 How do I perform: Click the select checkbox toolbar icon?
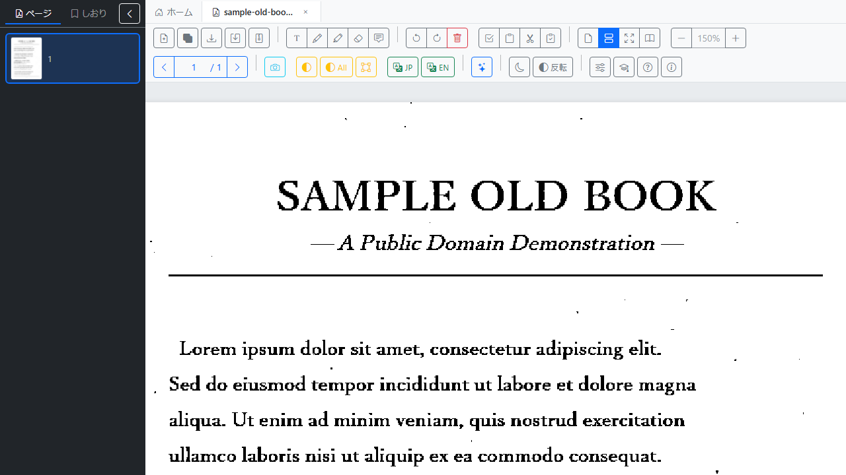click(x=489, y=38)
